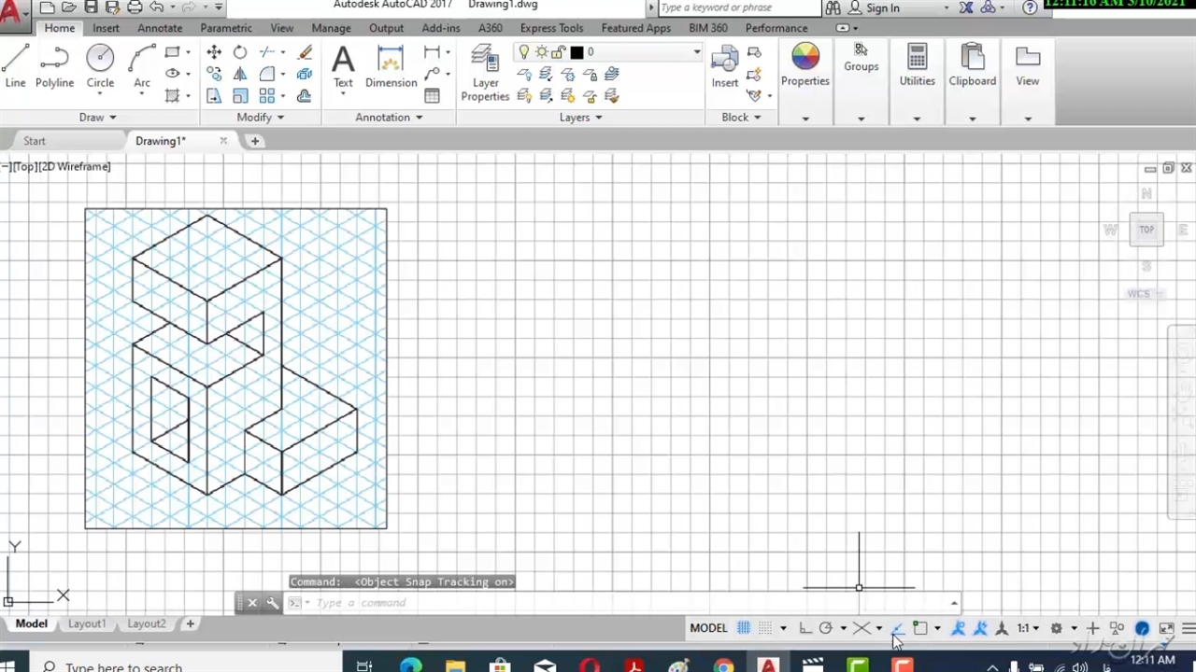Click the Rotate tool icon

[x=240, y=52]
